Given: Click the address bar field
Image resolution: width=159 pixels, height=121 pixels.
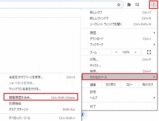Looking at the screenshot, I should pos(61,4).
